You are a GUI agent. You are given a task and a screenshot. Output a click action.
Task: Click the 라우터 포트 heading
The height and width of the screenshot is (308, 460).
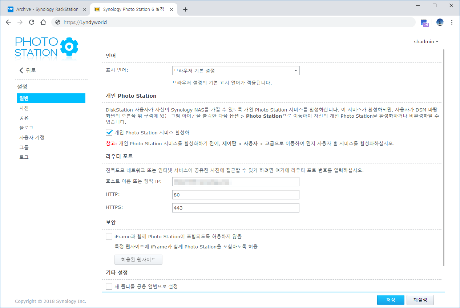(119, 157)
